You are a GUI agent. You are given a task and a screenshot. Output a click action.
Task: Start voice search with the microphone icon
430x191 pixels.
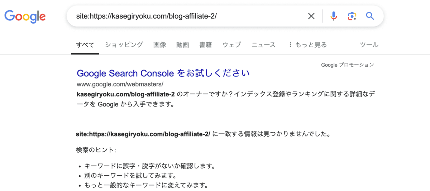(x=334, y=16)
